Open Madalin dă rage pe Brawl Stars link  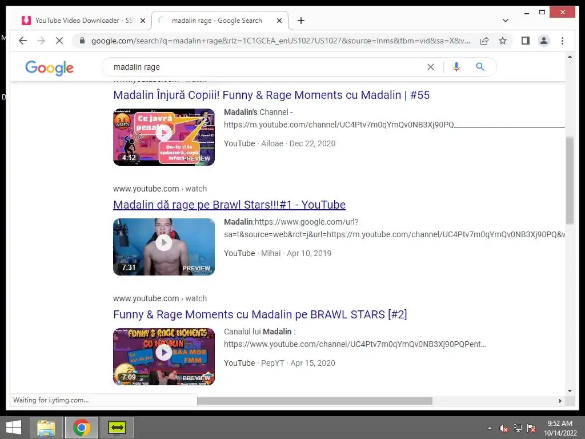(229, 205)
